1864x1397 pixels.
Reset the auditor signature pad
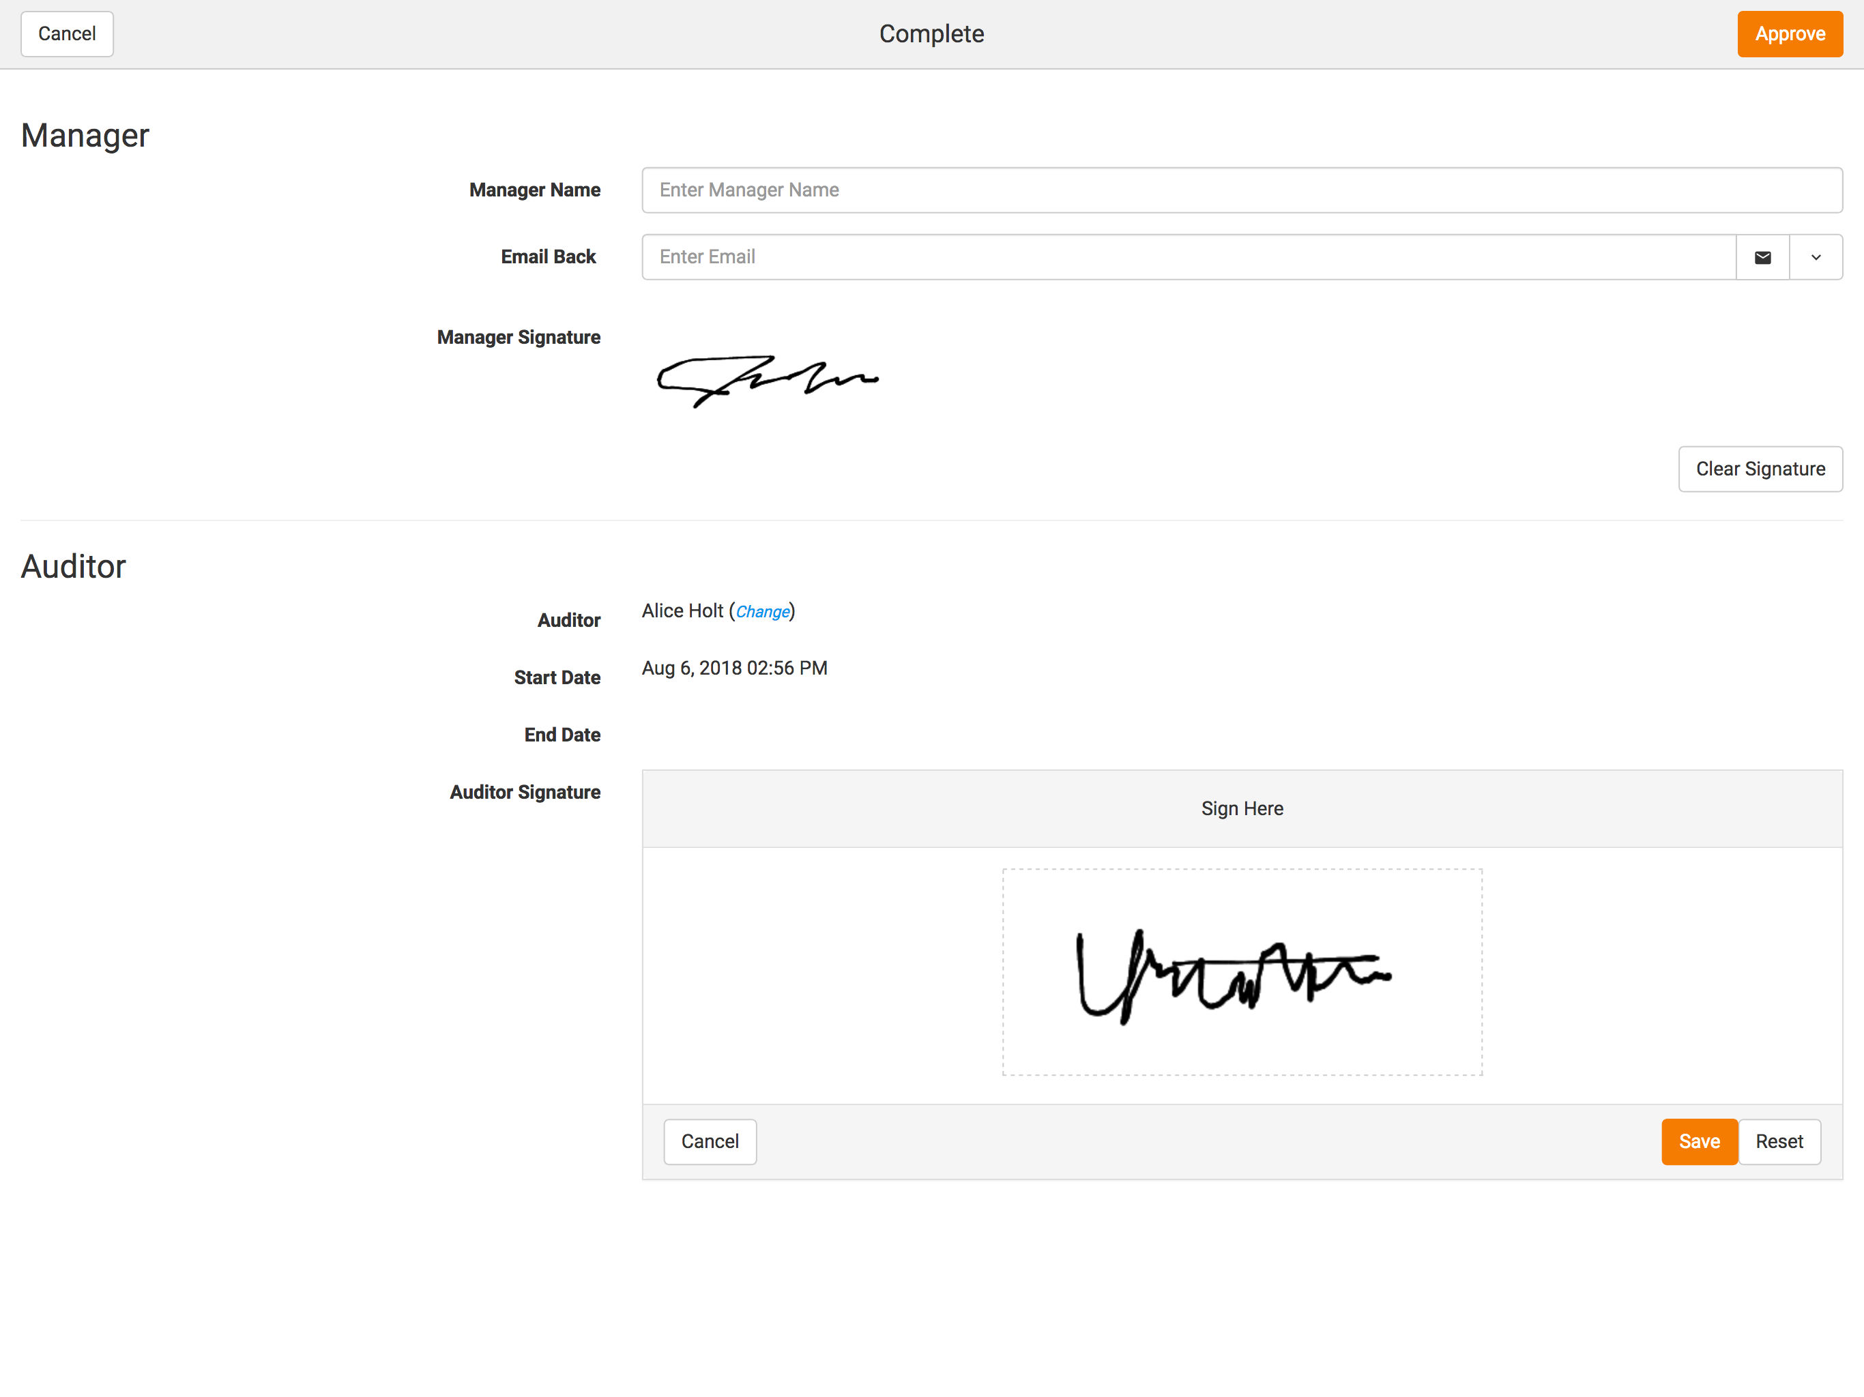(1779, 1141)
